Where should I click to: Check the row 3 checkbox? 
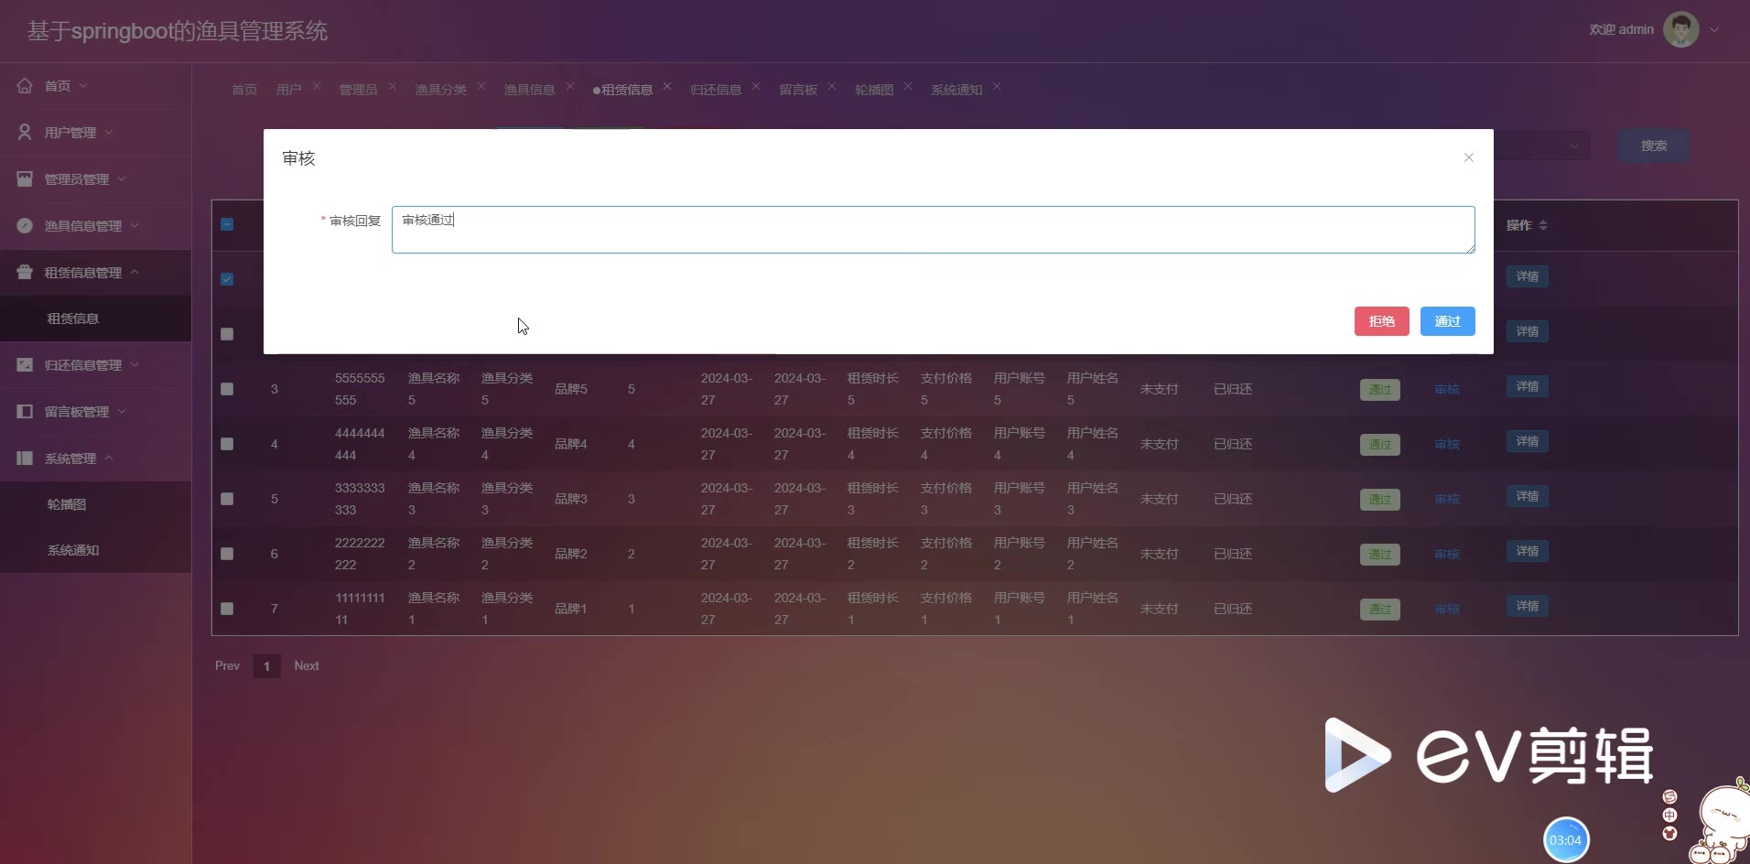[x=227, y=389]
